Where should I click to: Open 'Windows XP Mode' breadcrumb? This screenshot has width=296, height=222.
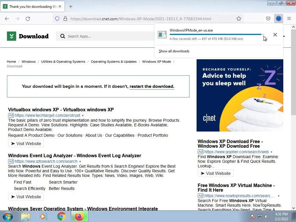tap(156, 62)
